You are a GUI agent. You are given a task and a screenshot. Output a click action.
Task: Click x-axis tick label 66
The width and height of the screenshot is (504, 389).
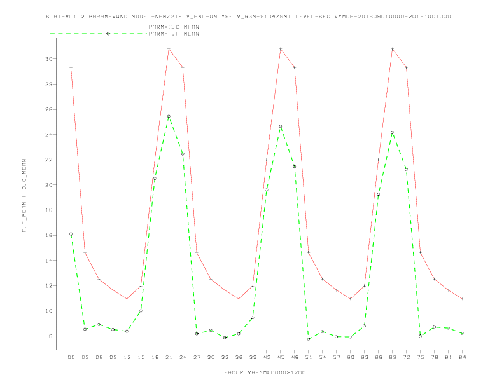379,357
